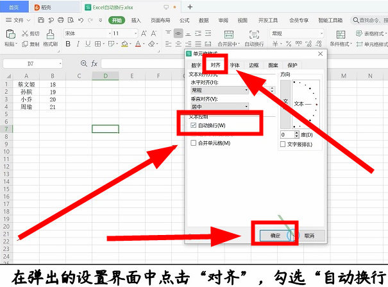Align cell content to bottom

188,33
